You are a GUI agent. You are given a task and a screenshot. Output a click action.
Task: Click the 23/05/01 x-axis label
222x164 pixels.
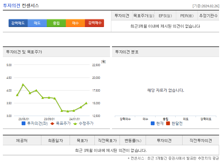point(24,119)
